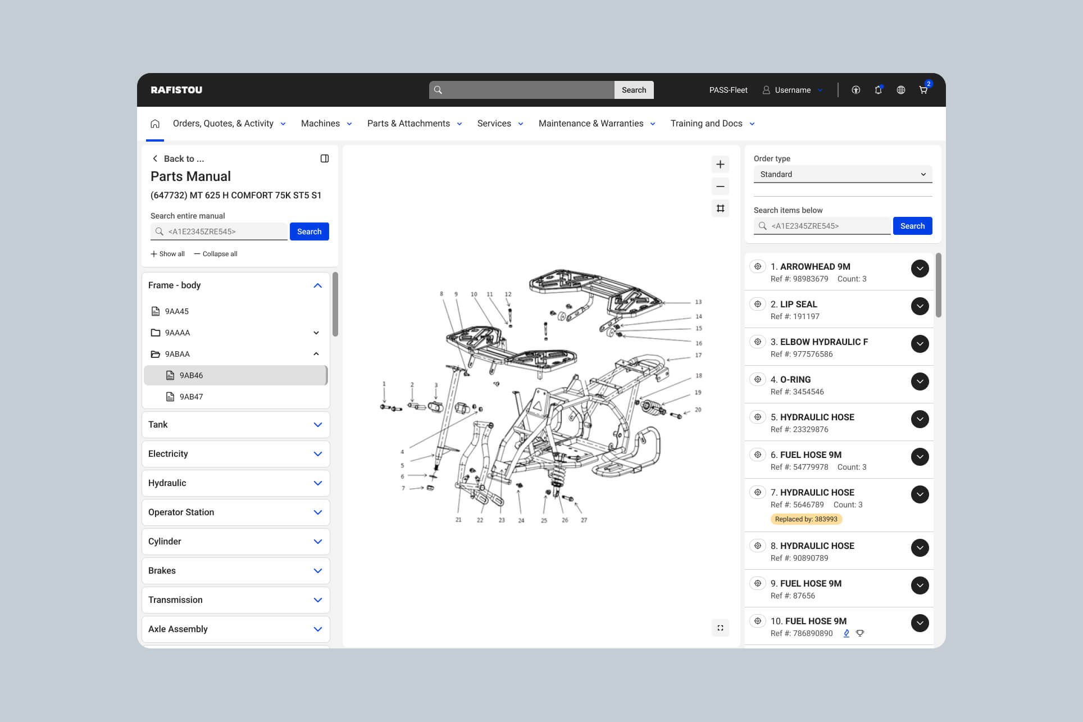
Task: Open 9AA45 document in tree
Action: pos(235,311)
